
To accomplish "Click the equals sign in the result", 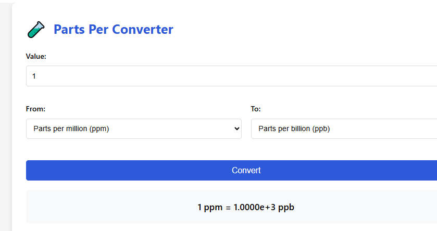I will coord(227,207).
